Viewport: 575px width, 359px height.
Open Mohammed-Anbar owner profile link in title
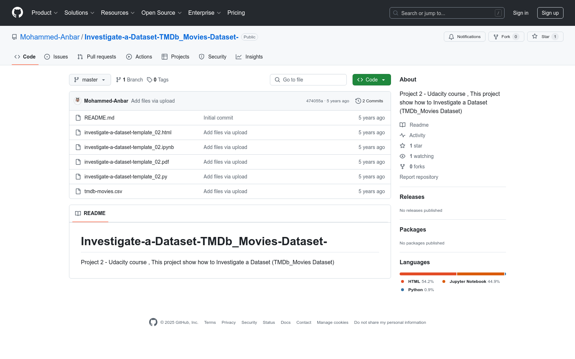(x=50, y=37)
